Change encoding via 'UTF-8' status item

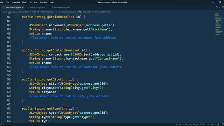point(203,125)
